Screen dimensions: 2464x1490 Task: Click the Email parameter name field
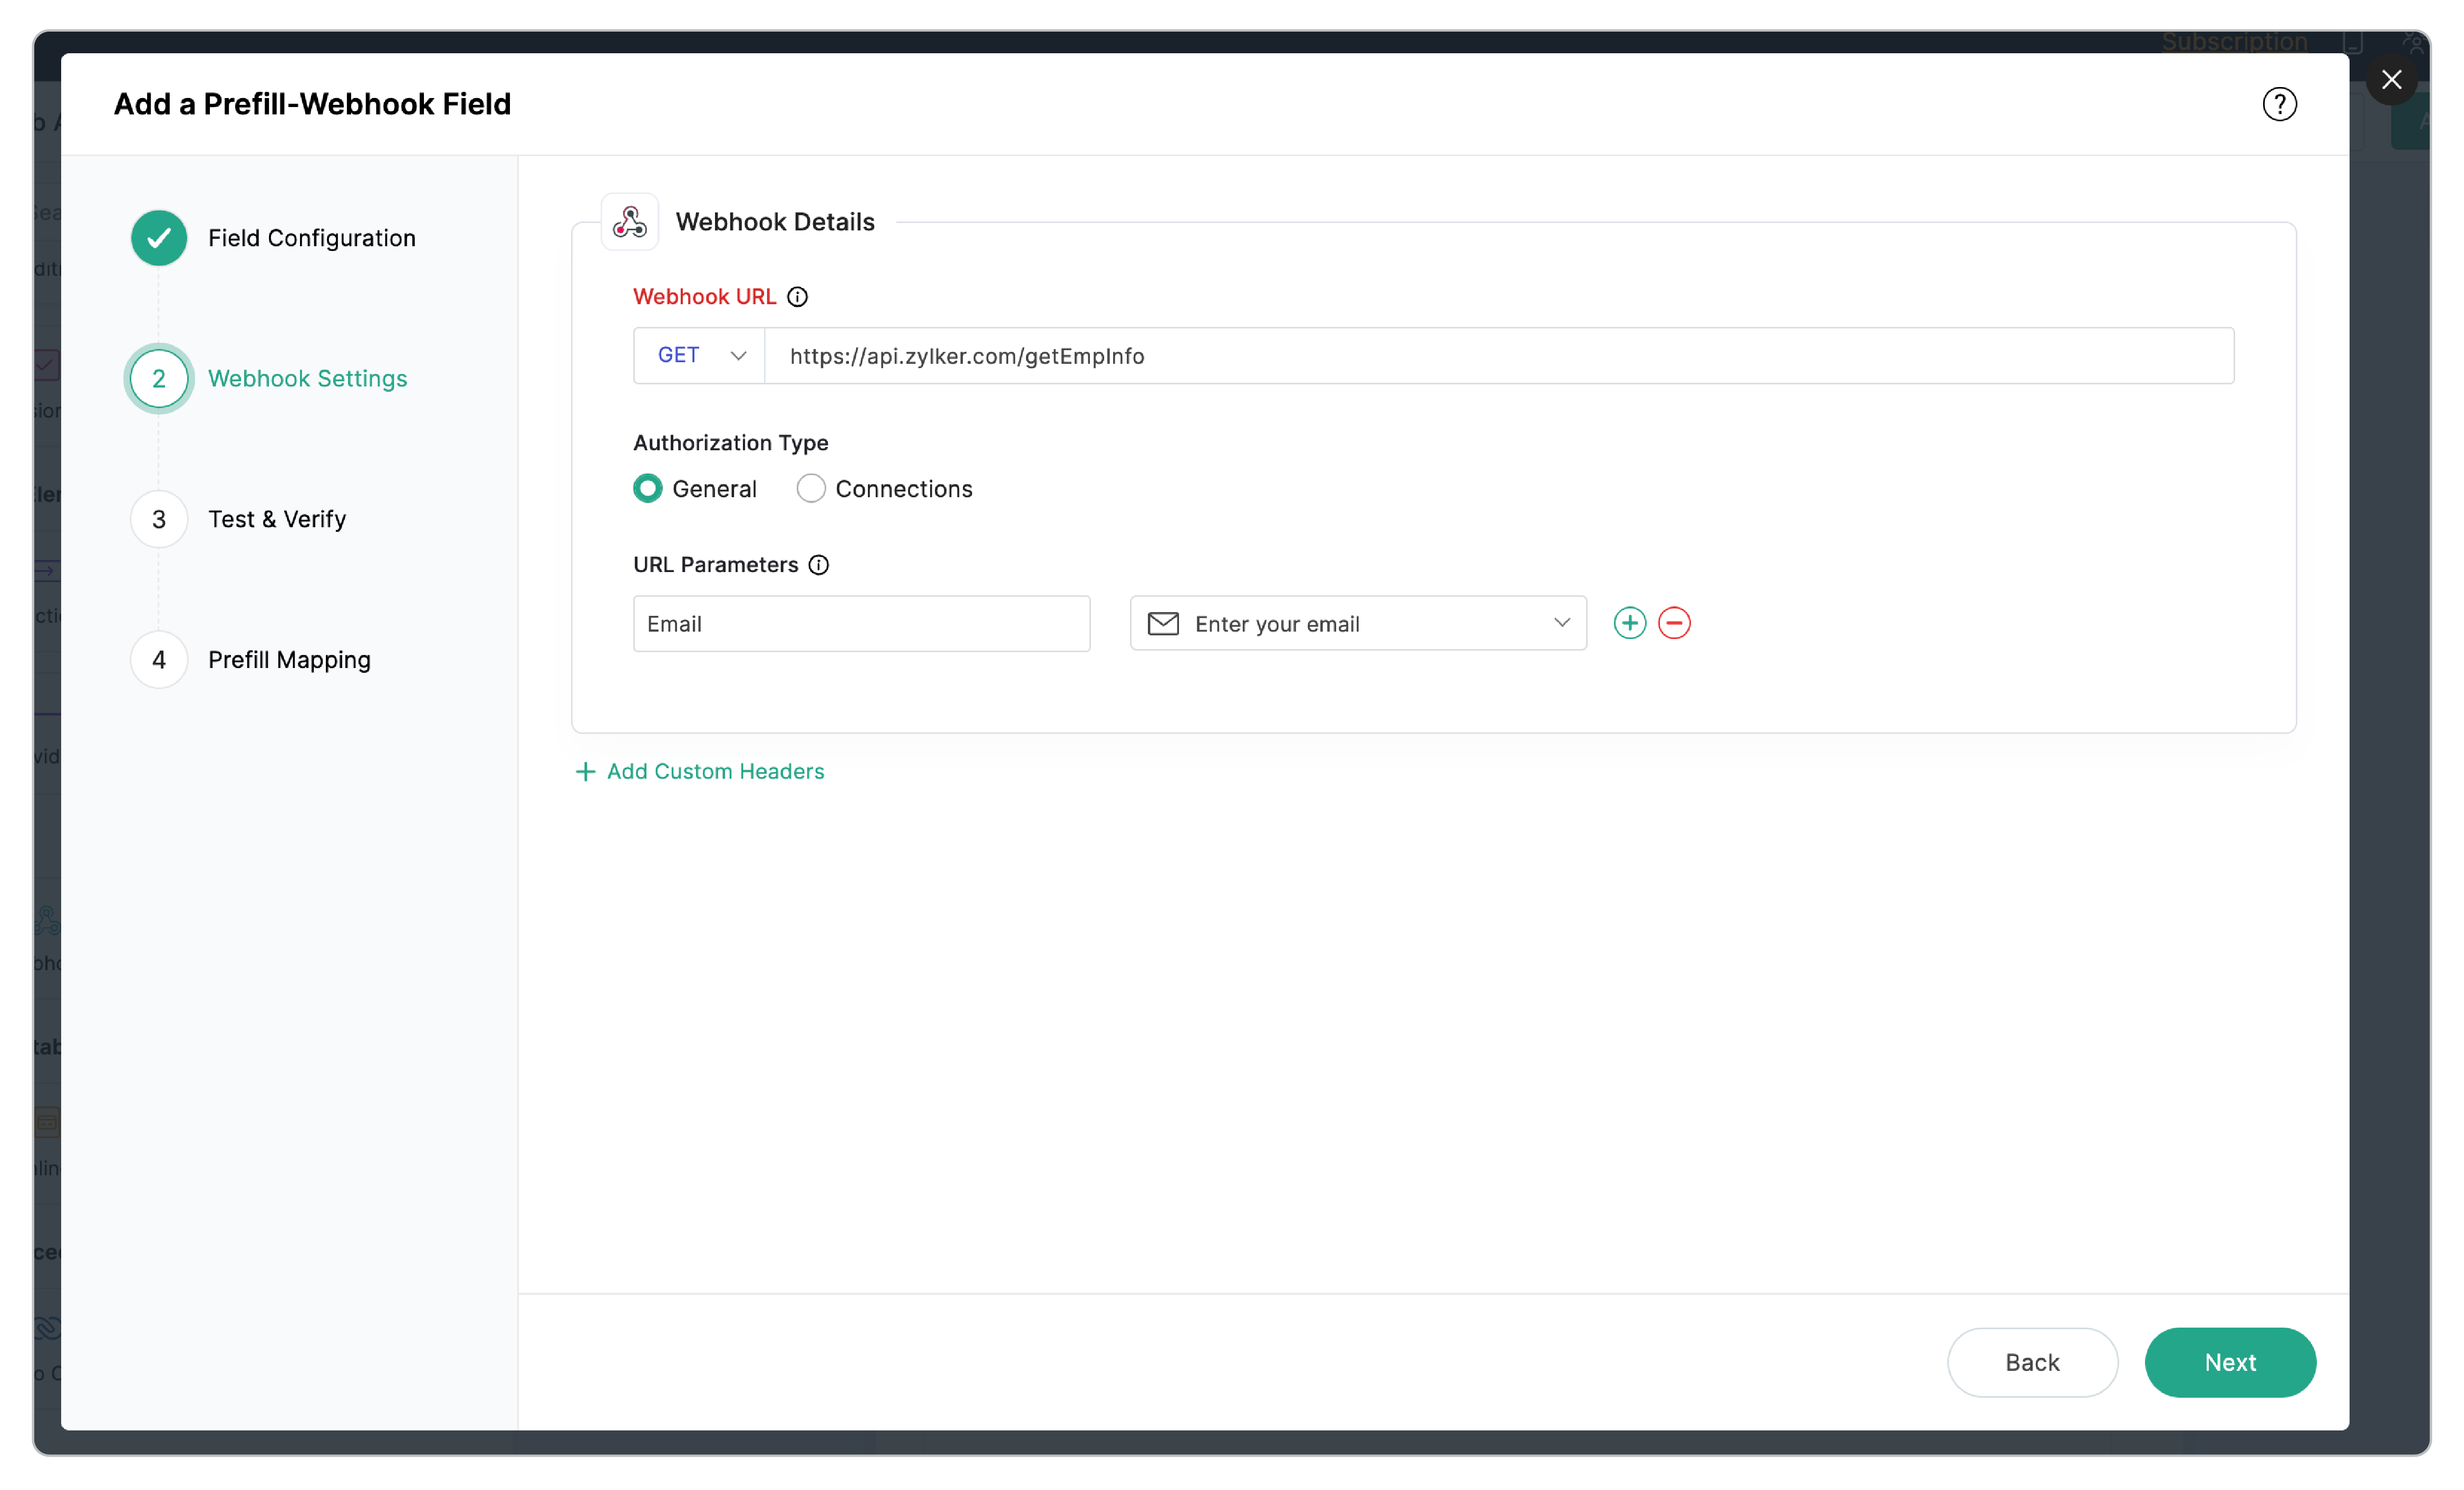tap(860, 622)
